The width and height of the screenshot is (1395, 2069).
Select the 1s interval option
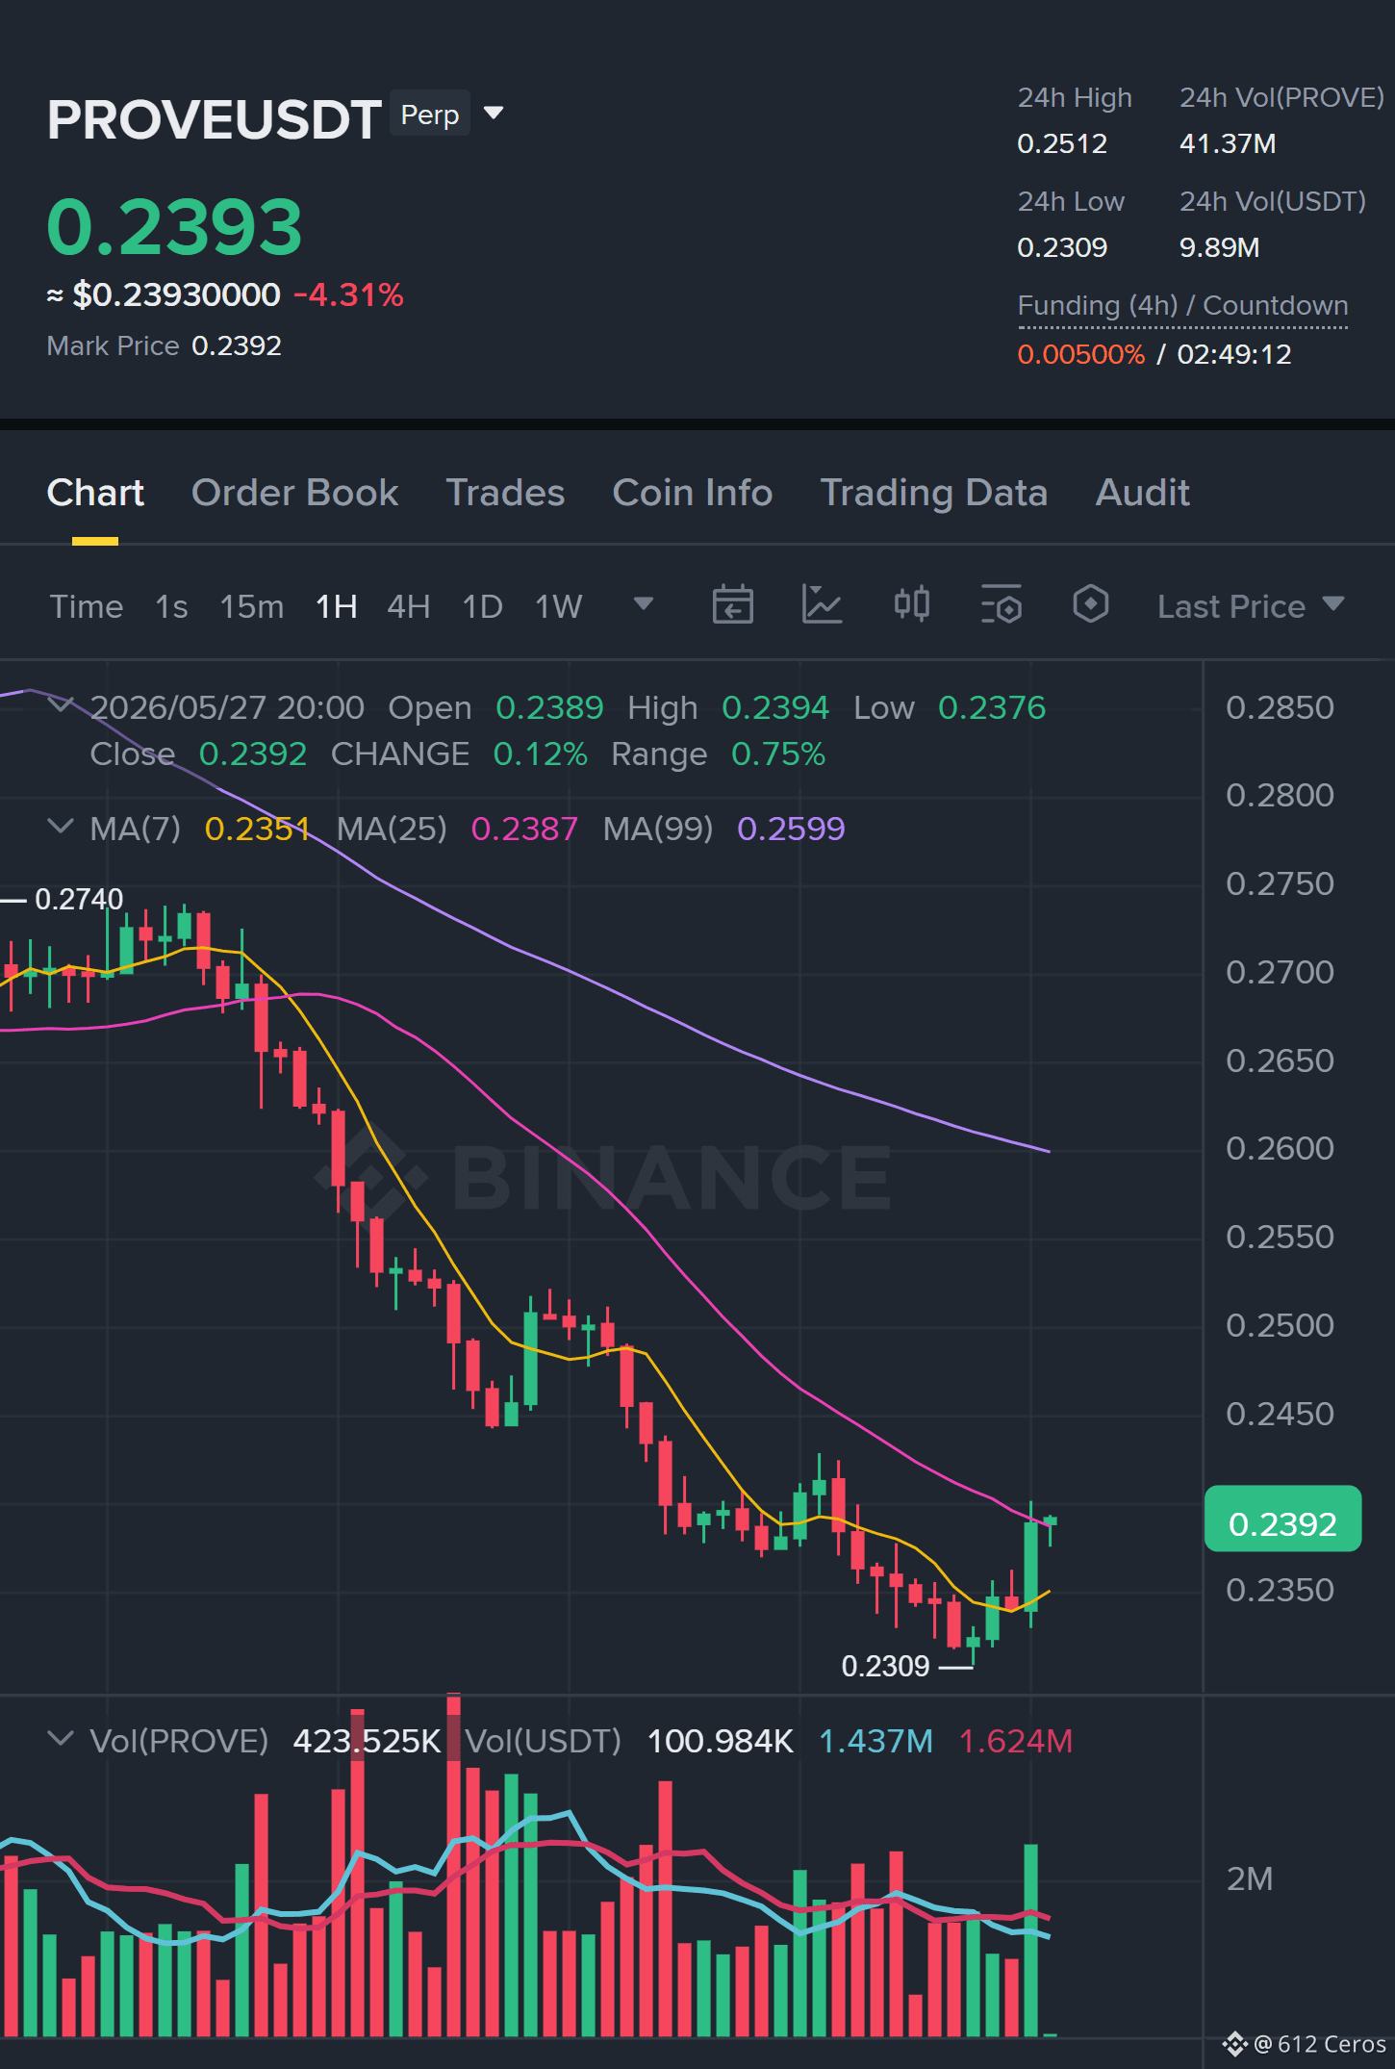[x=171, y=606]
